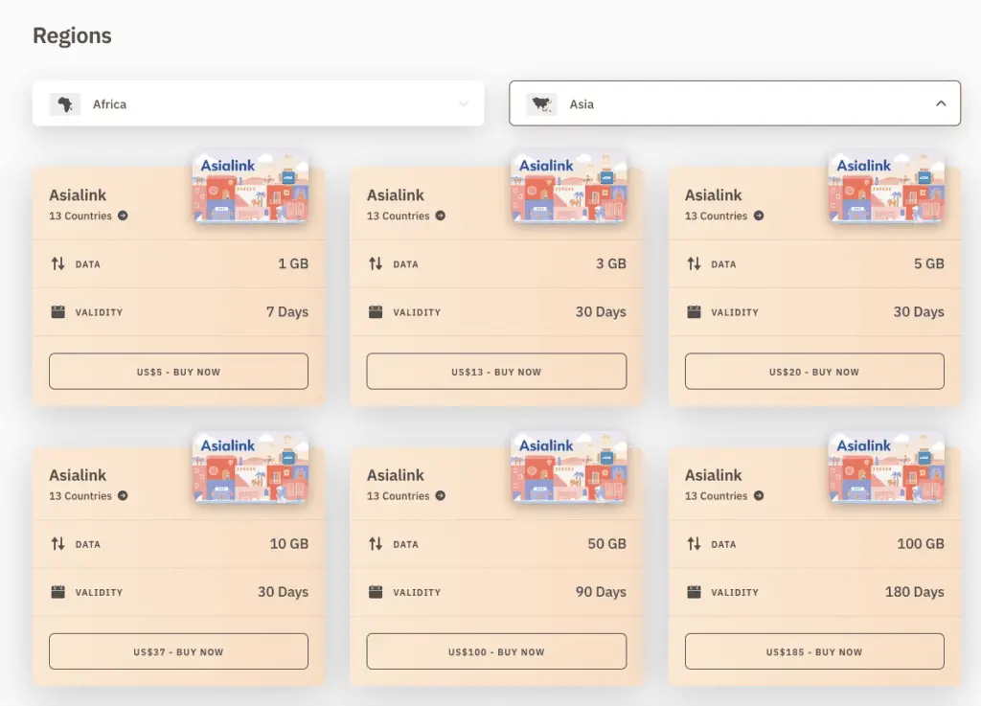The height and width of the screenshot is (706, 981).
Task: Open the Asialink card image on the 1 GB plan
Action: pyautogui.click(x=250, y=187)
